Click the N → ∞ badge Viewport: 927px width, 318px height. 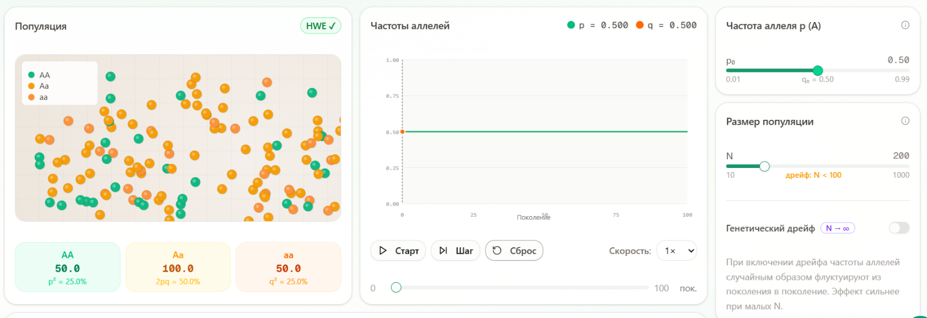tap(837, 228)
